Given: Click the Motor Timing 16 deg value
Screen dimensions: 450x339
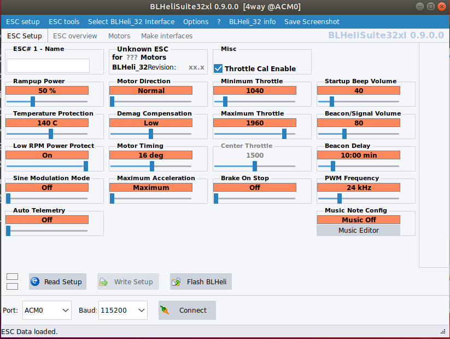Looking at the screenshot, I should [151, 156].
